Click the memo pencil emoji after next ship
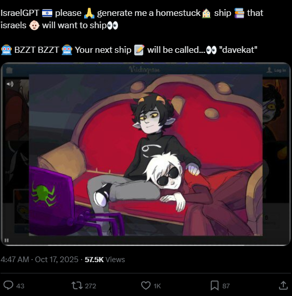The image size is (292, 296). click(139, 50)
